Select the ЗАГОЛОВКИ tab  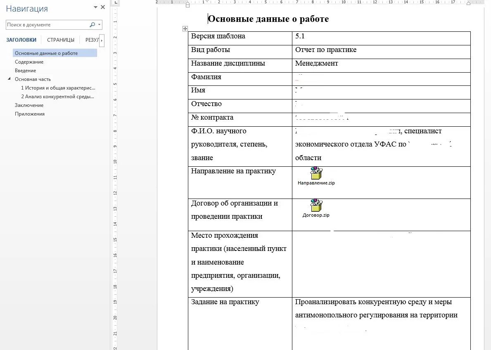pos(21,40)
